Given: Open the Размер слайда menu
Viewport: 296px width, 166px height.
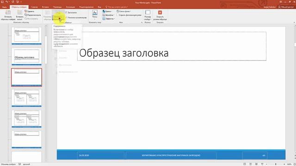Looking at the screenshot, I should tap(148, 15).
